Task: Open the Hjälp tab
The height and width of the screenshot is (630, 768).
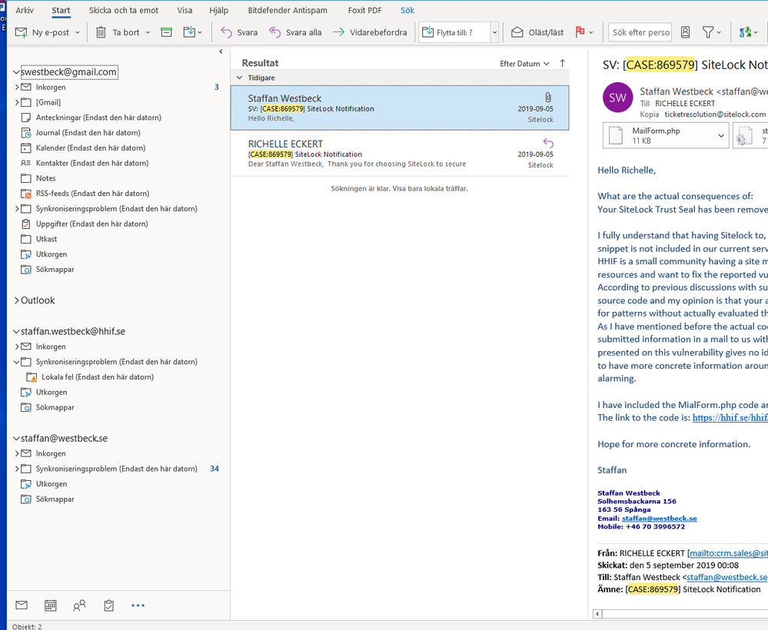Action: tap(219, 10)
